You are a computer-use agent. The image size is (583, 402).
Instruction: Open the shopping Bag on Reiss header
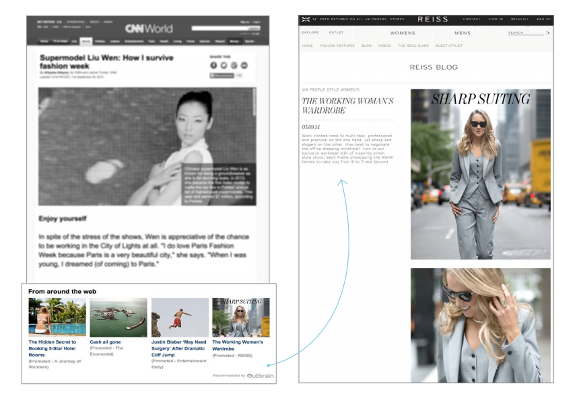tap(544, 19)
